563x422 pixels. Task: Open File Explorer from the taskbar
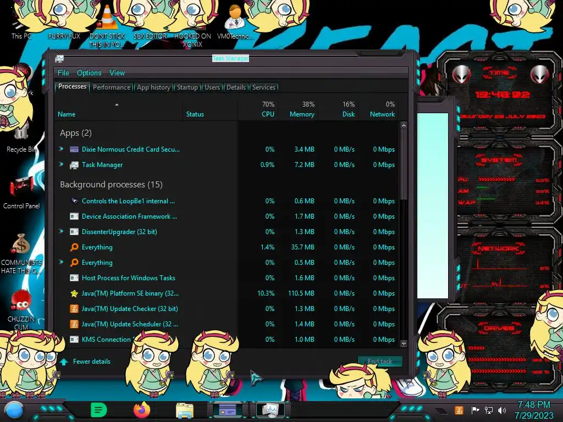(185, 410)
